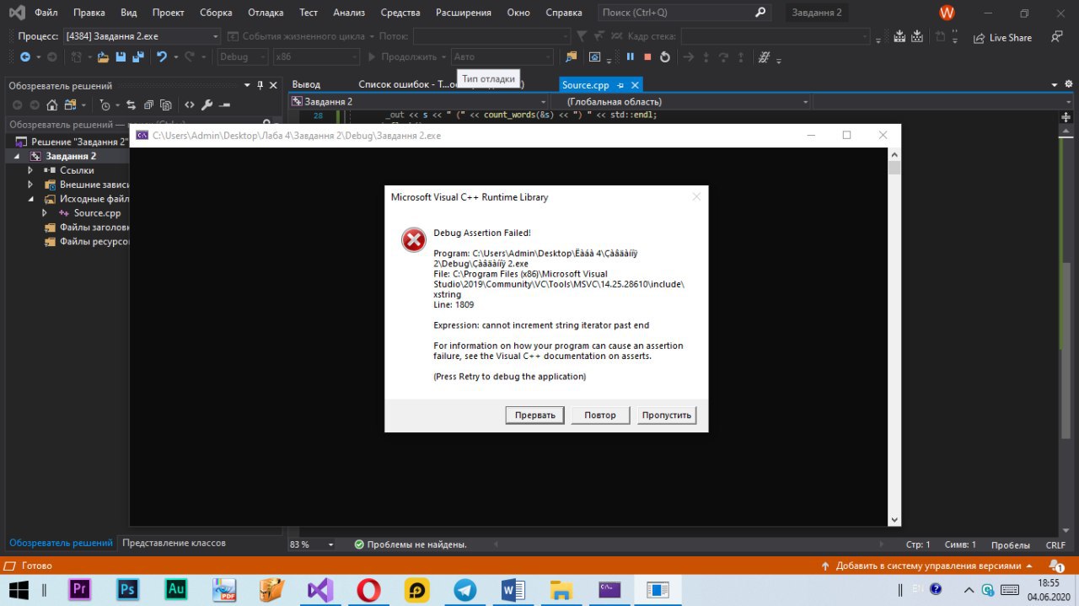
Task: Click Добавить в систему управления версиями
Action: (928, 566)
